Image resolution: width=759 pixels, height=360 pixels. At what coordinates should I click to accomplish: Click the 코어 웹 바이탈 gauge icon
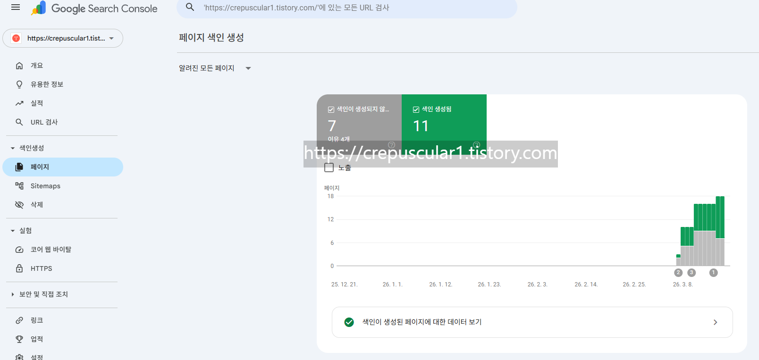(19, 250)
